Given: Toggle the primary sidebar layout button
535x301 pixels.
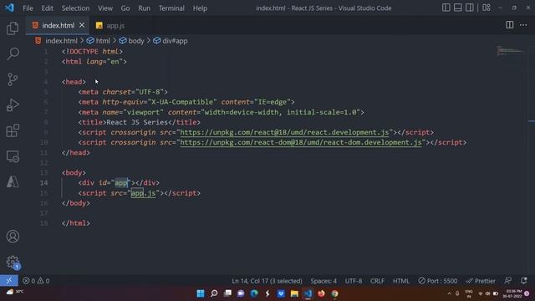Looking at the screenshot, I should pyautogui.click(x=446, y=8).
